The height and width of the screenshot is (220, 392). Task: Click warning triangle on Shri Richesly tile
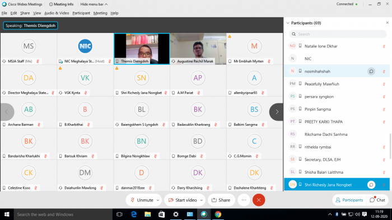[116, 68]
